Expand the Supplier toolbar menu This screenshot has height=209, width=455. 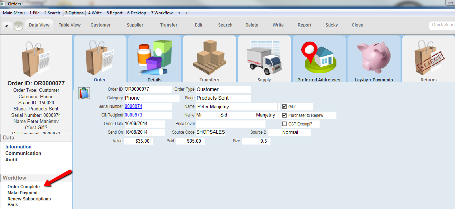(135, 25)
